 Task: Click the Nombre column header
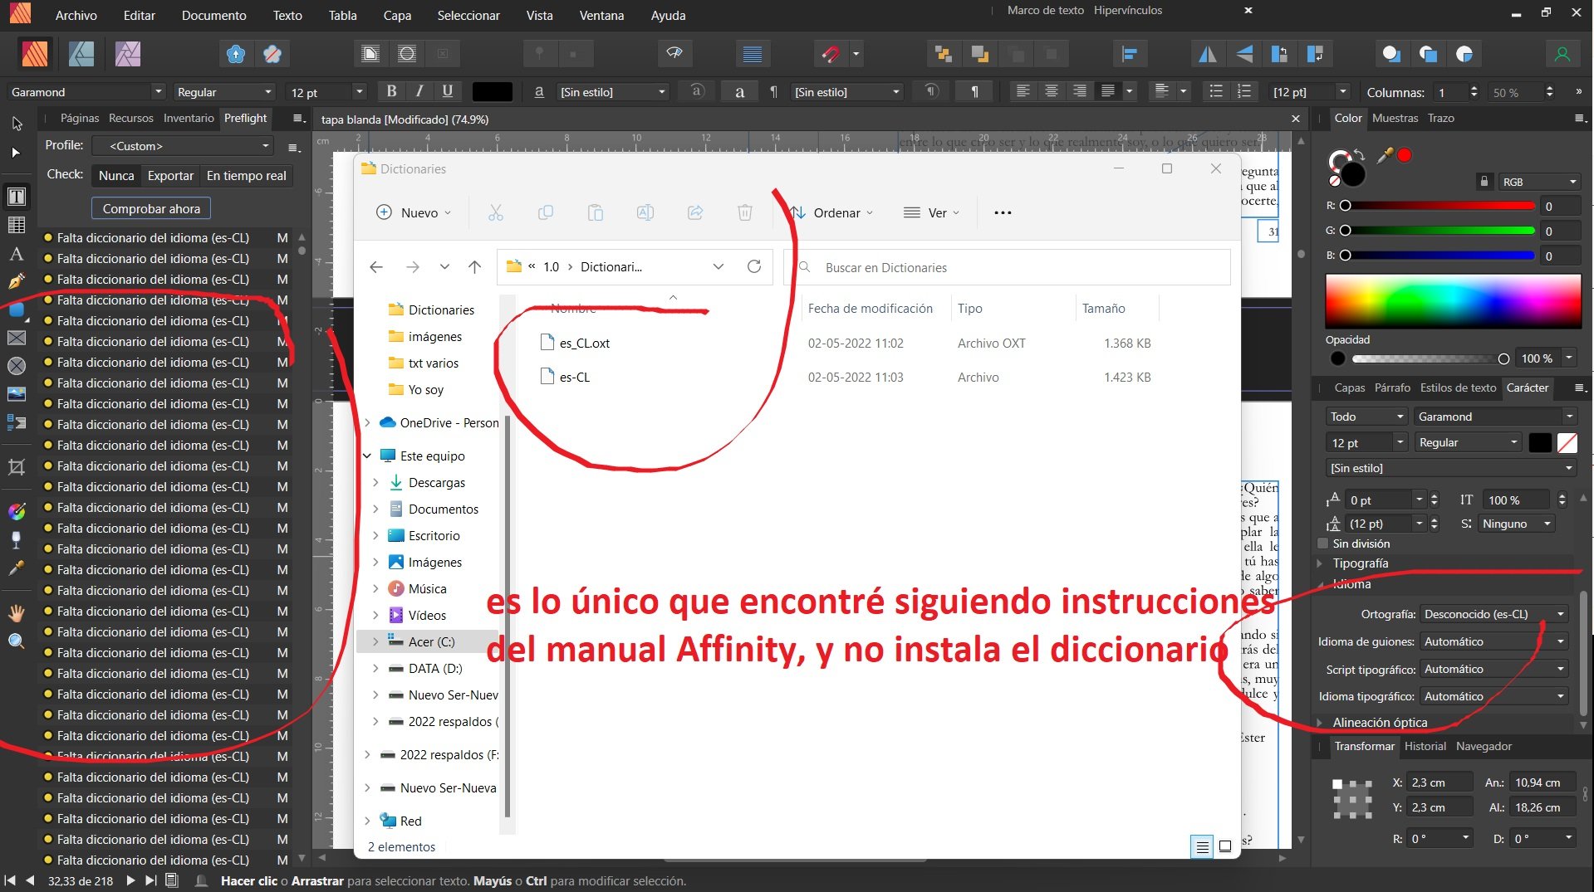[x=573, y=308]
